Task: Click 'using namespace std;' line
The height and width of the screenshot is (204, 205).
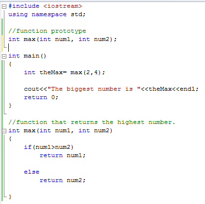Action: coord(47,14)
